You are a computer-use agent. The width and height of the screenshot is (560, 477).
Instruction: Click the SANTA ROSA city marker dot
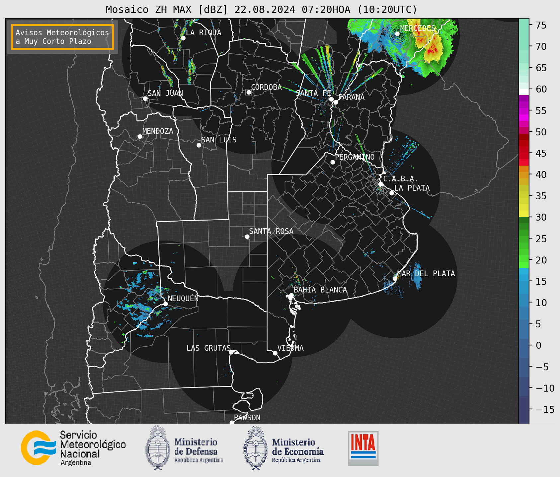tap(247, 237)
